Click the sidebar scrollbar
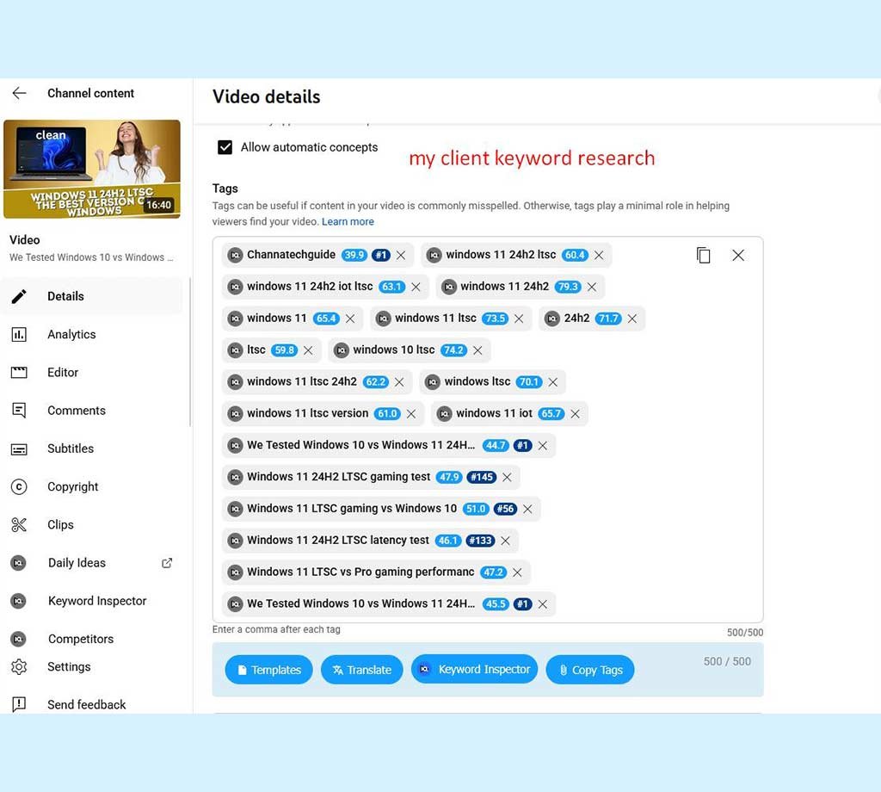881x792 pixels. (x=190, y=352)
